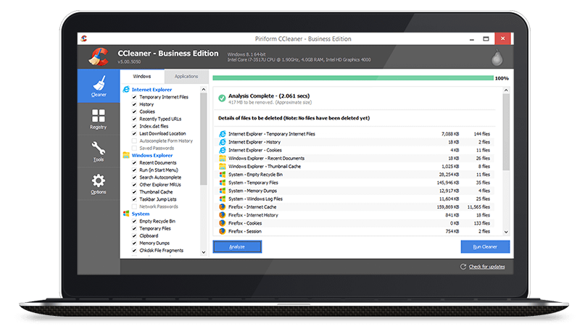Collapse the Internet Explorer group header
580x326 pixels.
point(152,89)
